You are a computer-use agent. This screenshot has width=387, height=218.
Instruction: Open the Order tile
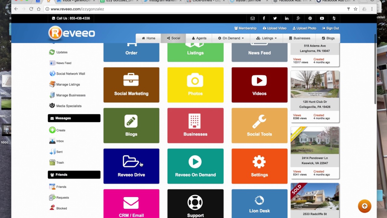(131, 52)
